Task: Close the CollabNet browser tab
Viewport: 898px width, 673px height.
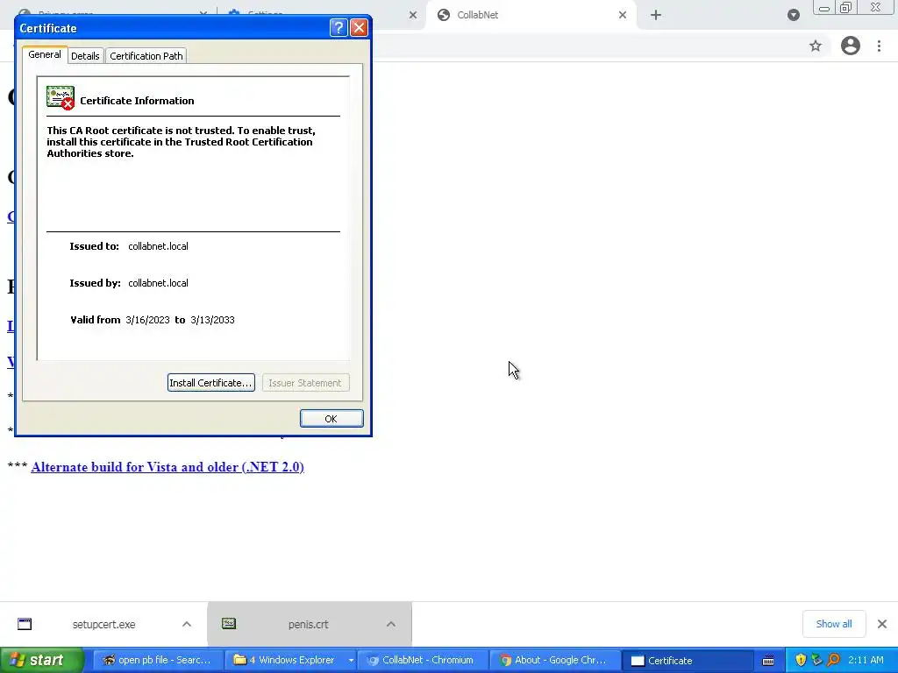Action: pos(623,15)
